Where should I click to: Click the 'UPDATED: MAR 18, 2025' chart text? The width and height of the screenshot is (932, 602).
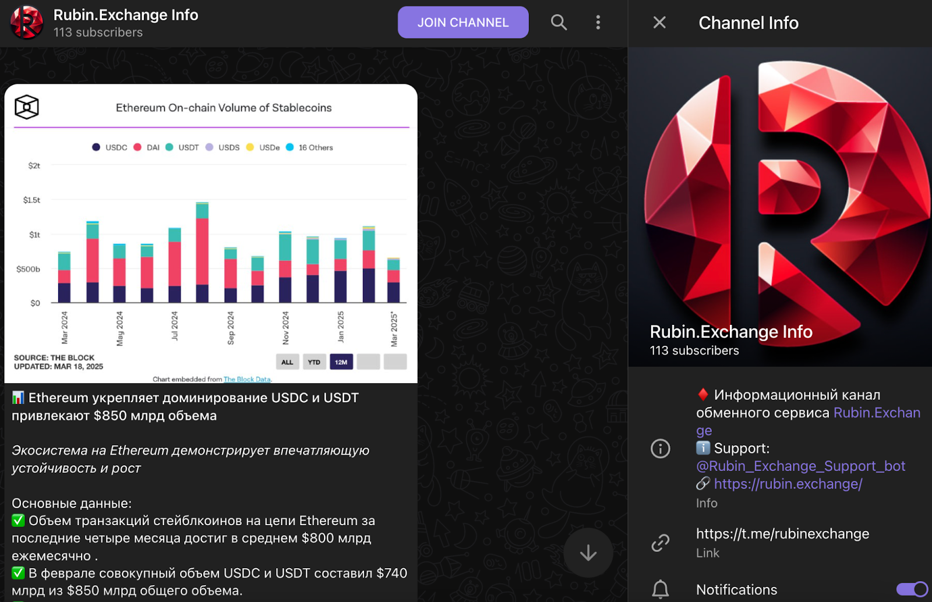(x=58, y=366)
